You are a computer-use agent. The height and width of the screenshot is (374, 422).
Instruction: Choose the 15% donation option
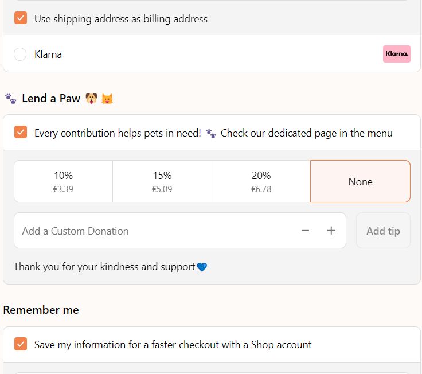click(x=162, y=181)
